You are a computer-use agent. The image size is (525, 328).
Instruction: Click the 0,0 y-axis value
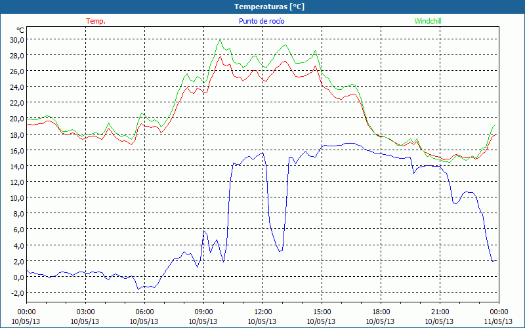point(19,277)
